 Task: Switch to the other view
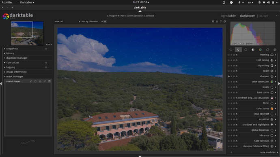[x=264, y=16]
